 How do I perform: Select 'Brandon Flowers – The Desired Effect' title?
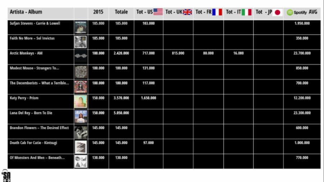point(39,128)
